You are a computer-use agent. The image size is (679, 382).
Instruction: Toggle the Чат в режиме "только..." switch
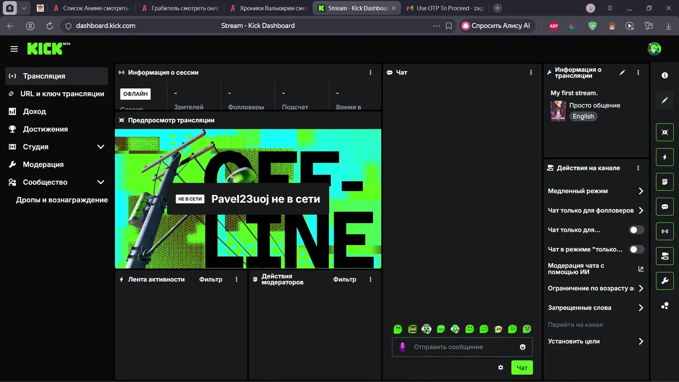[637, 249]
